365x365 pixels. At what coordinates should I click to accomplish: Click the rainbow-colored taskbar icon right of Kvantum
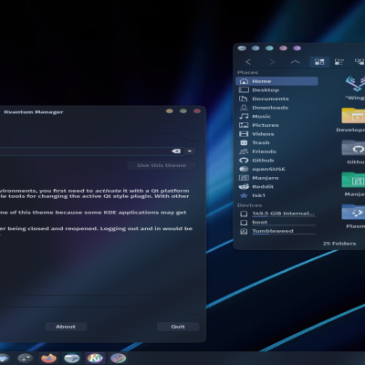(x=118, y=358)
